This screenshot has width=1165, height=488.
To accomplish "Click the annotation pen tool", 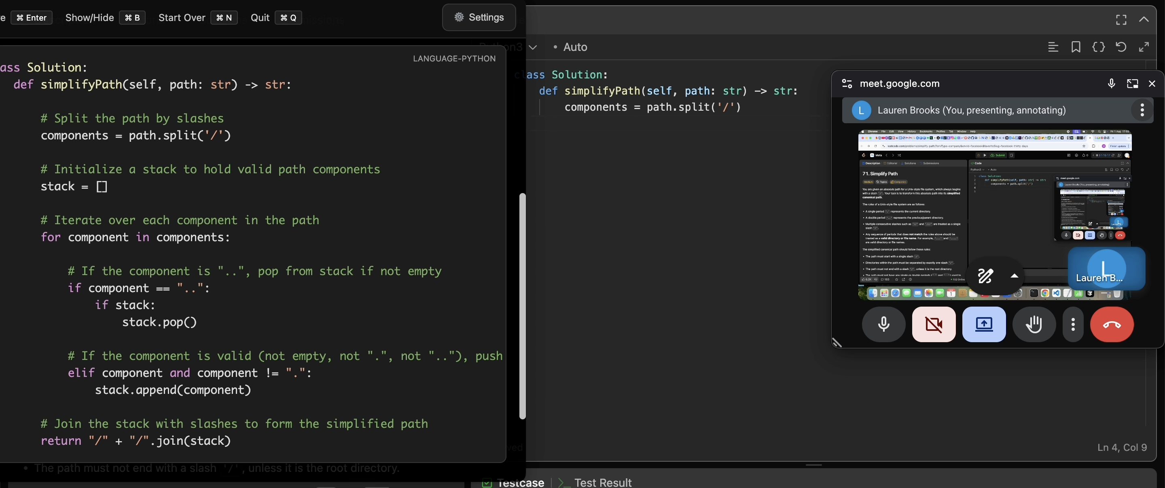I will [x=985, y=276].
